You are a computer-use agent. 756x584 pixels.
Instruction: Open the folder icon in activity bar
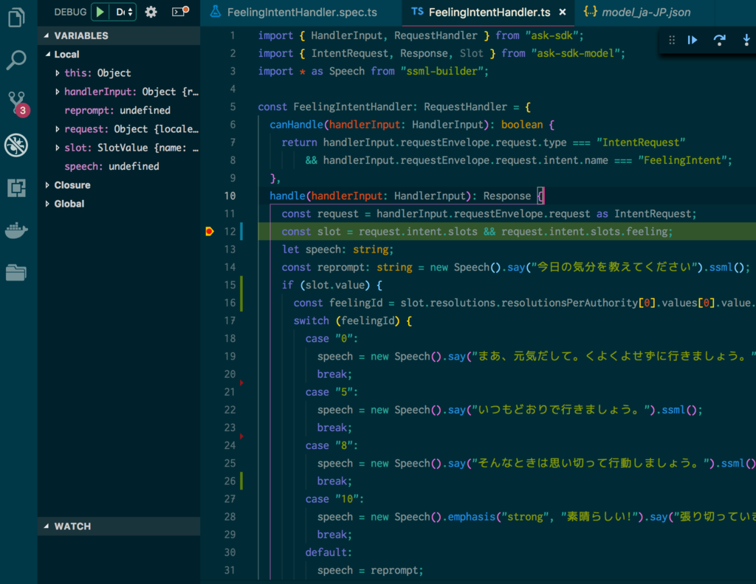click(16, 272)
